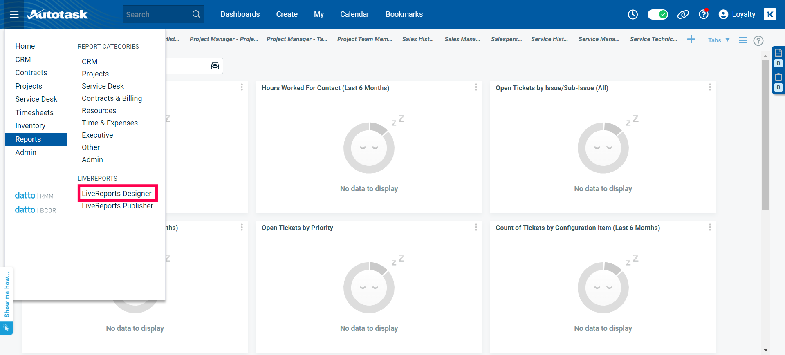This screenshot has height=355, width=785.
Task: Click the Show me how pointer icon
Action: point(6,328)
